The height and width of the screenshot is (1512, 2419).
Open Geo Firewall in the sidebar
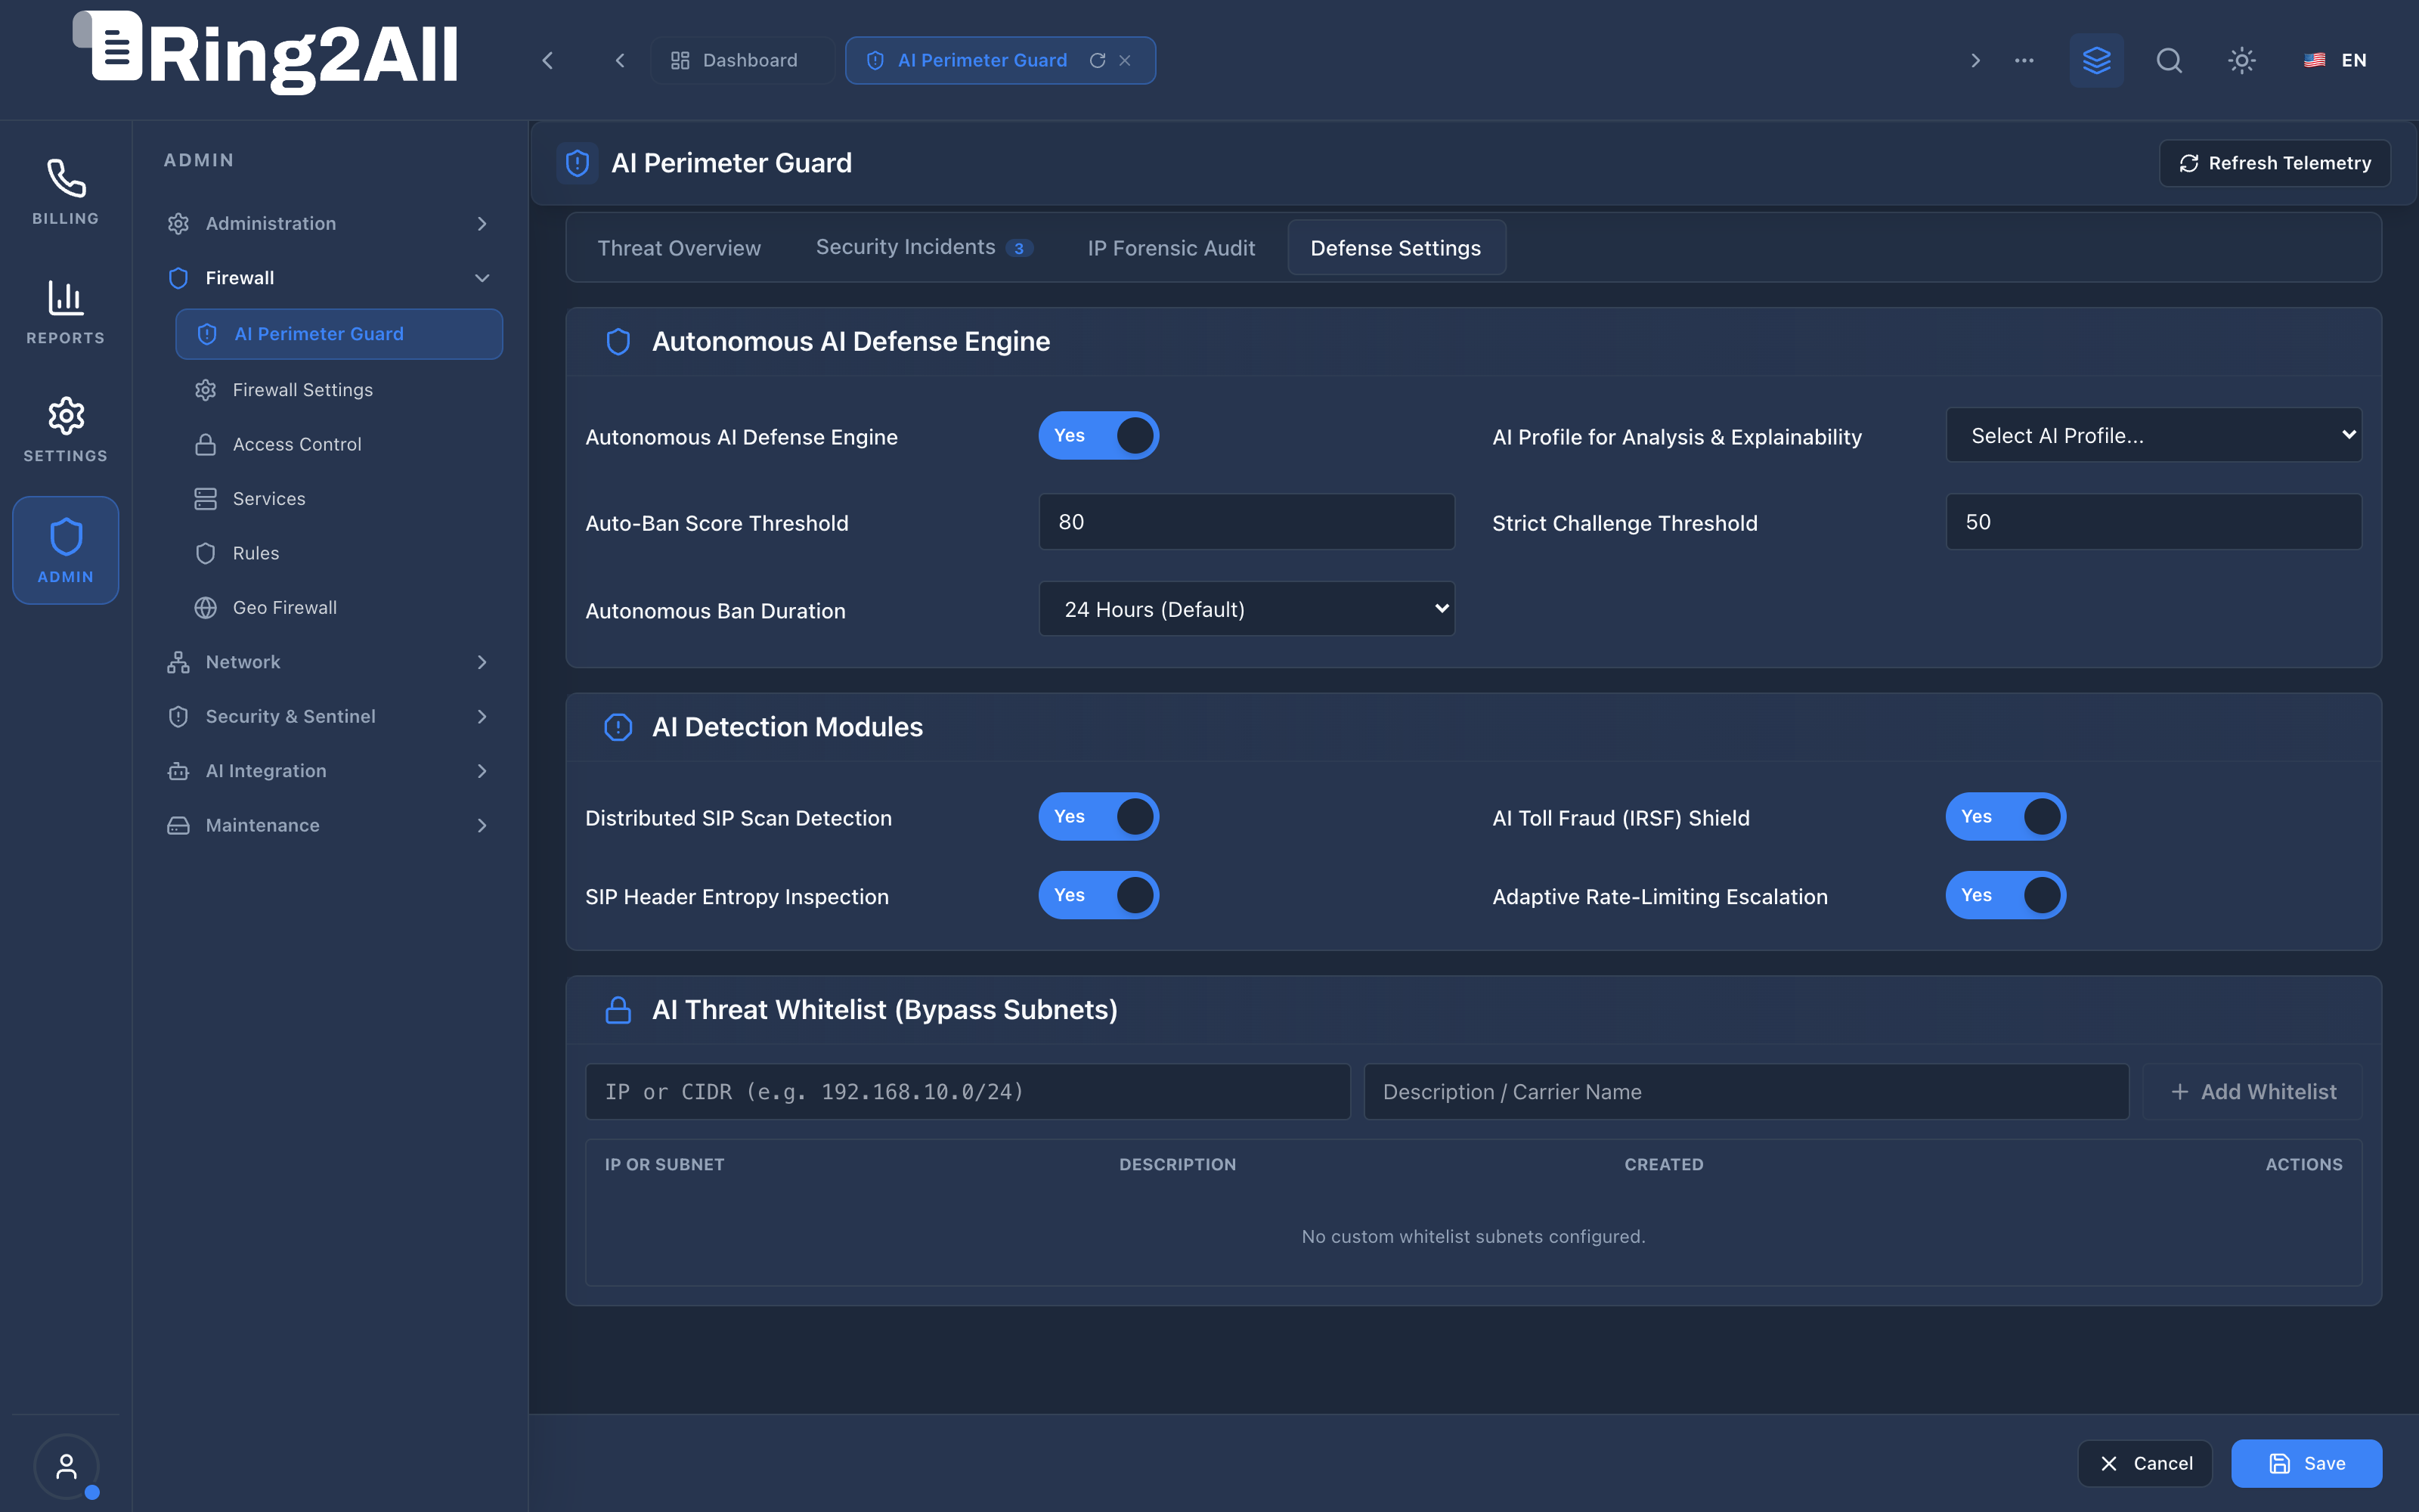pos(285,608)
